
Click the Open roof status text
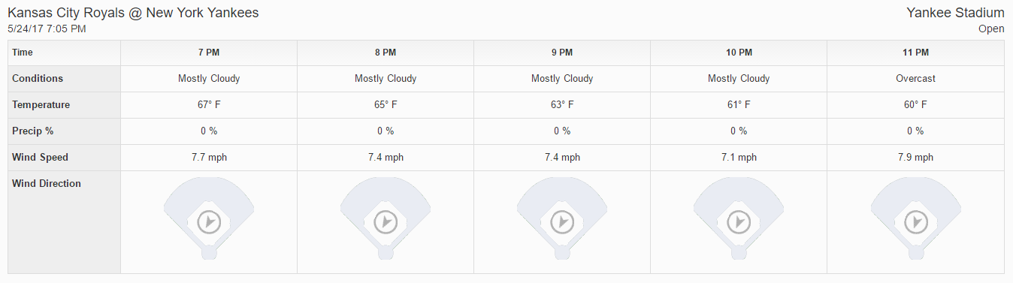991,29
